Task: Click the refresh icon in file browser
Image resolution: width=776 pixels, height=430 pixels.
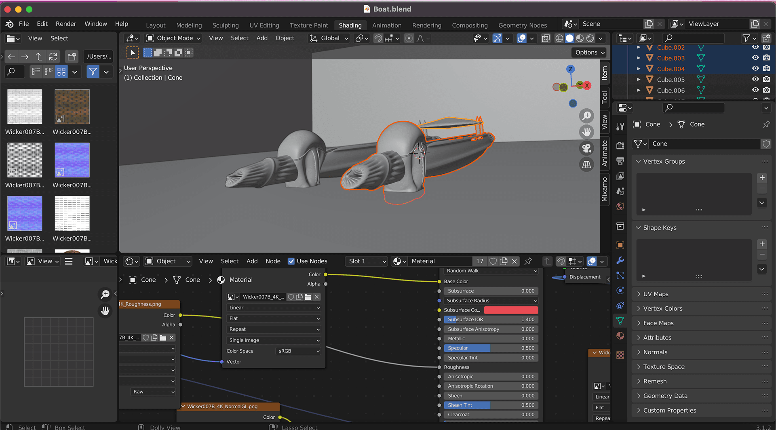Action: point(53,57)
